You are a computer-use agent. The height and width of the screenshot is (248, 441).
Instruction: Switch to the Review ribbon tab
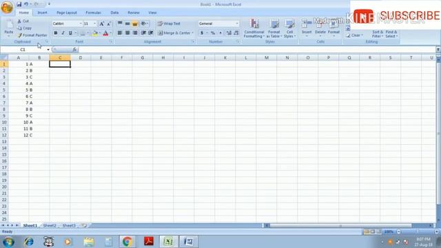click(134, 12)
